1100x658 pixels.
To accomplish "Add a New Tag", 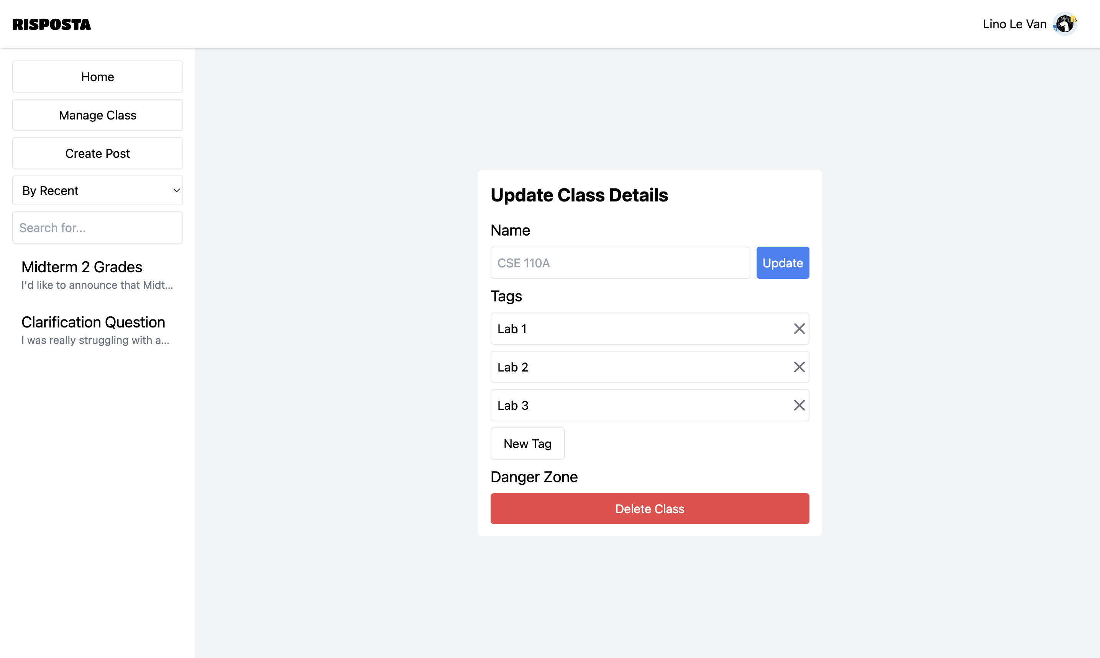I will click(527, 444).
